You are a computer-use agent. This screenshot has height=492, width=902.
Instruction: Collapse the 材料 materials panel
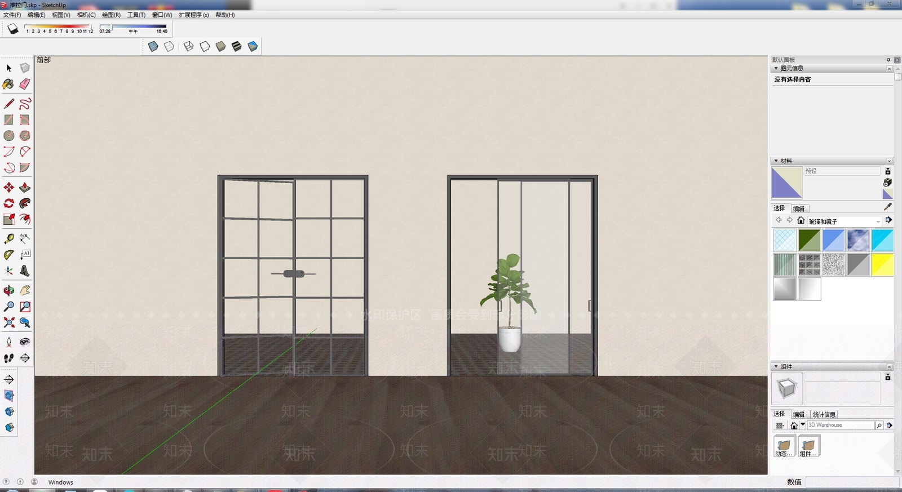coord(776,161)
